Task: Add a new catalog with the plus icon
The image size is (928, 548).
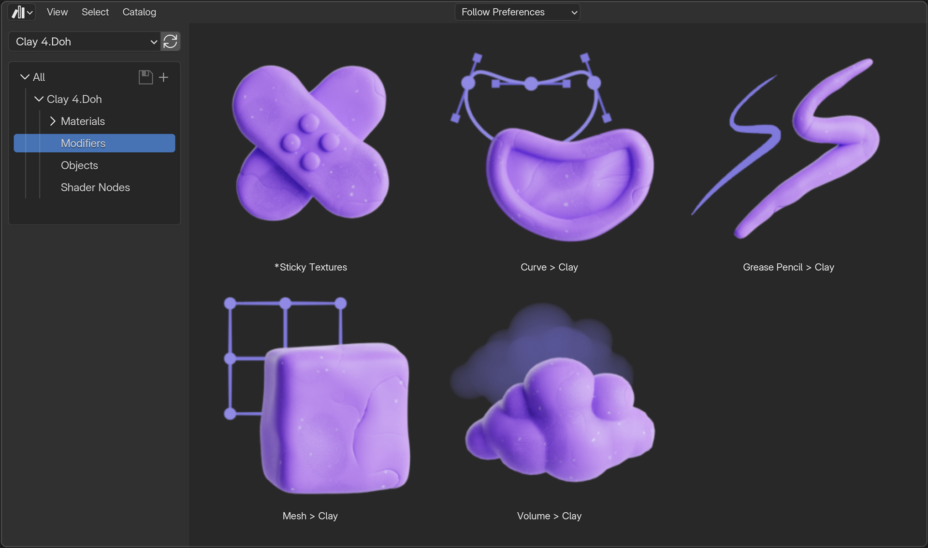Action: coord(163,77)
